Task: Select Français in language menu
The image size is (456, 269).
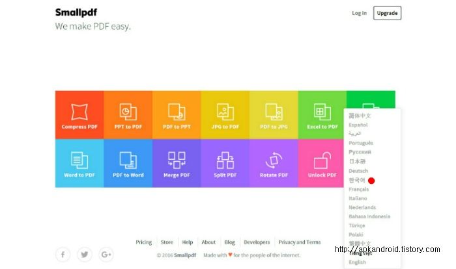Action: (358, 189)
